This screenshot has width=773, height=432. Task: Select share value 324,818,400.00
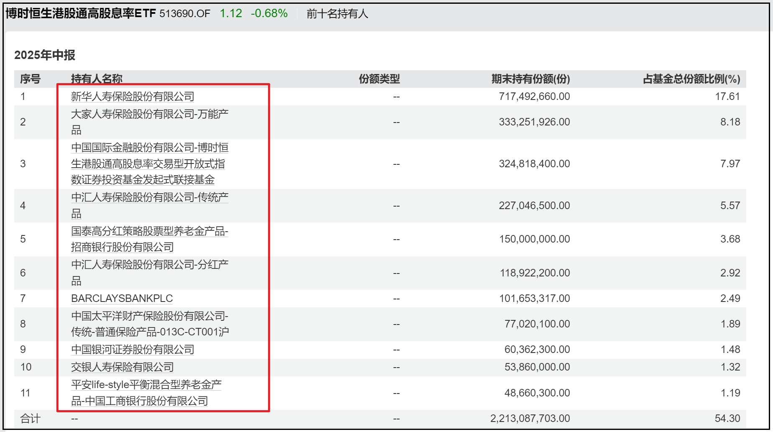click(534, 164)
